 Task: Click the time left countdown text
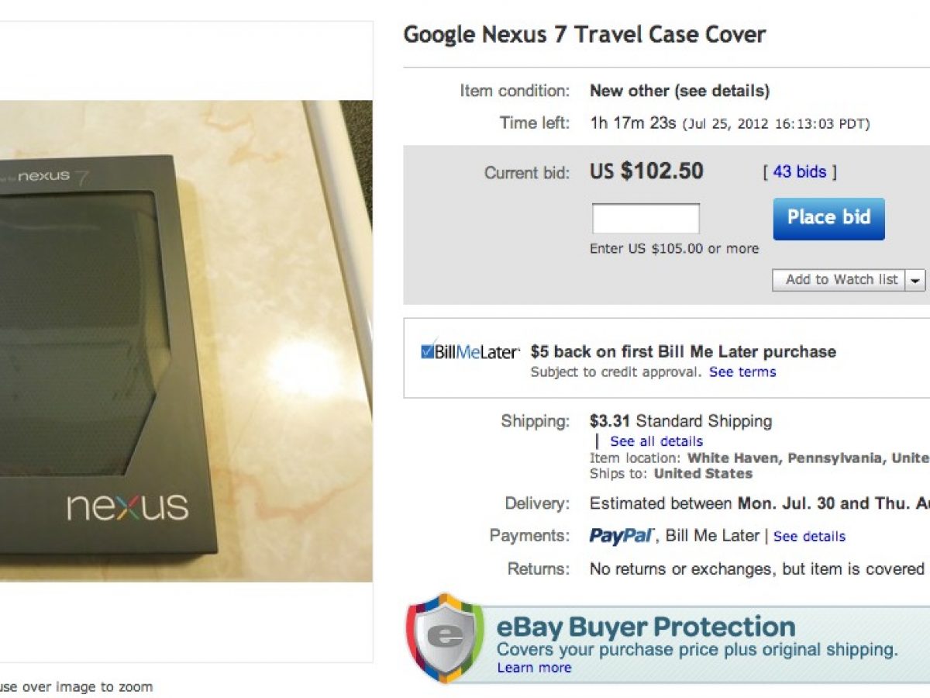[632, 123]
